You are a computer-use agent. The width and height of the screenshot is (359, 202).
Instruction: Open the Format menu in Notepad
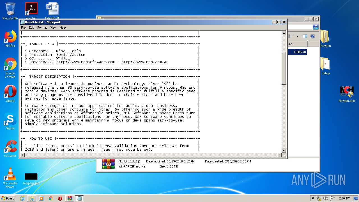click(42, 27)
